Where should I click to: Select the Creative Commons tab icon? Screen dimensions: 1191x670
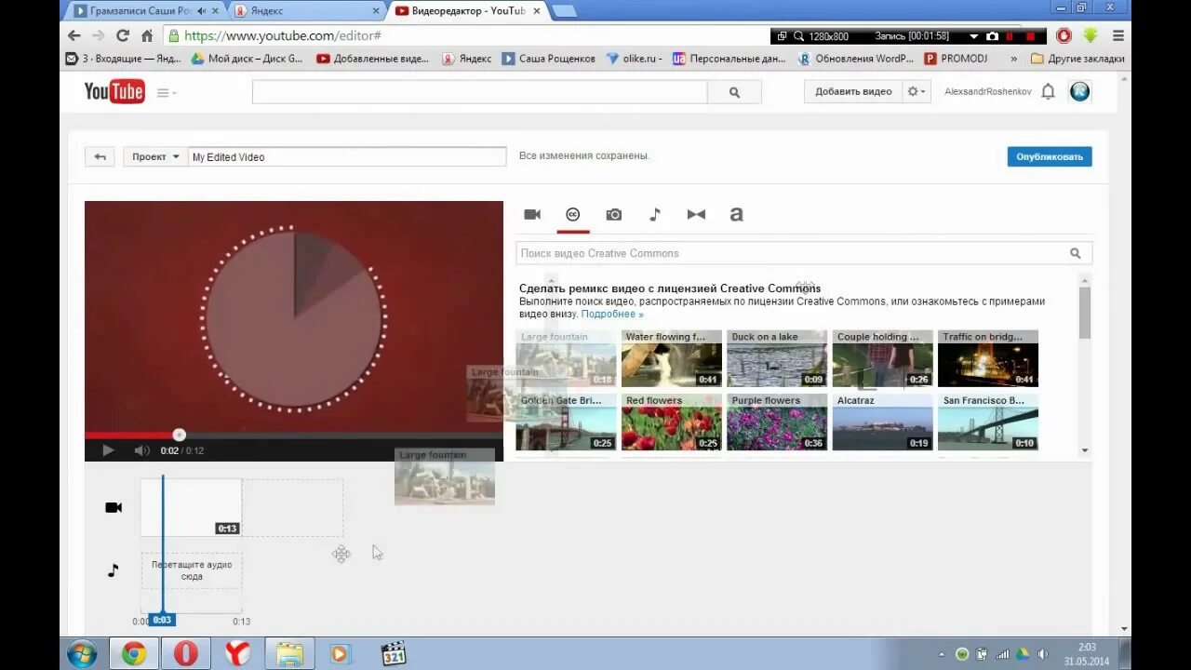573,215
